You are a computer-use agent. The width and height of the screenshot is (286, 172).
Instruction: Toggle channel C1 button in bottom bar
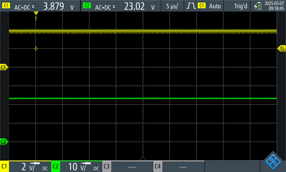click(x=4, y=167)
